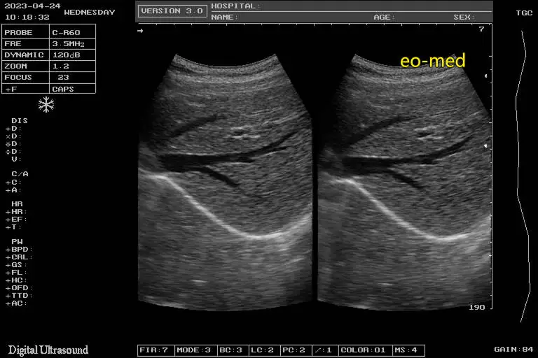This screenshot has width=538, height=358.
Task: Click the time 10:18:32
Action: 27,17
